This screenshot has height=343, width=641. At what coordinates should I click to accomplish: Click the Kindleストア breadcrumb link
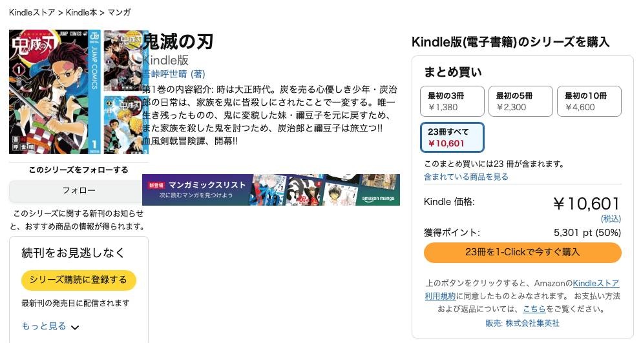click(x=32, y=12)
